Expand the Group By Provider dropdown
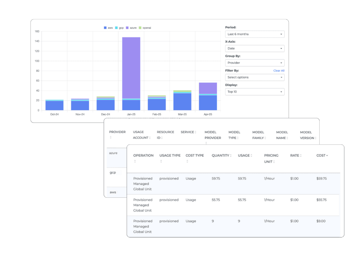The width and height of the screenshot is (362, 256). (255, 63)
